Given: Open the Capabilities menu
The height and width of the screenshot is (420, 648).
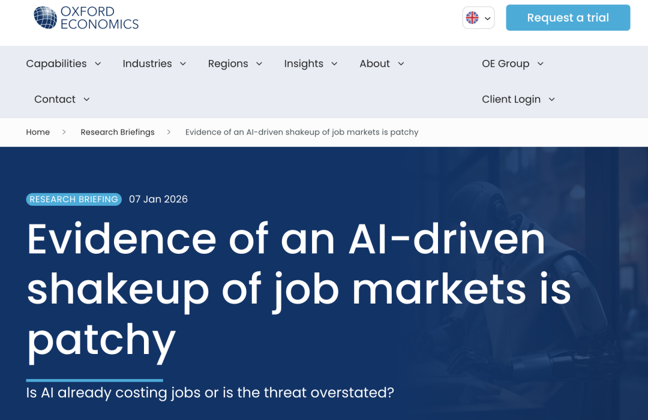Looking at the screenshot, I should click(56, 64).
